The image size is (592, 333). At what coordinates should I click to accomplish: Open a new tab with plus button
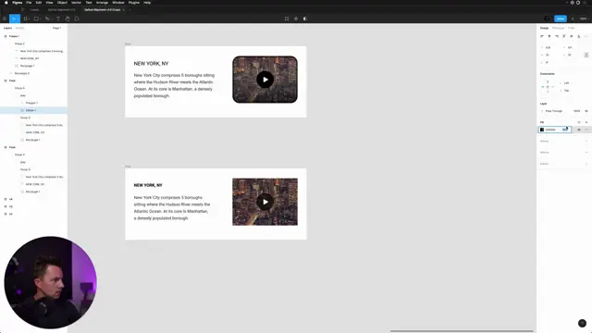coord(129,10)
